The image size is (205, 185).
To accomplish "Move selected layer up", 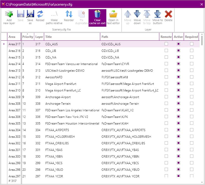I will [128, 18].
